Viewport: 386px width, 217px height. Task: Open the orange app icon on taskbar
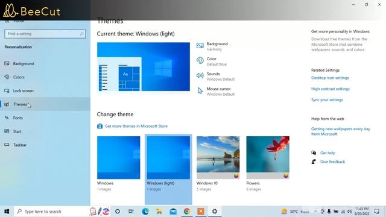(201, 212)
